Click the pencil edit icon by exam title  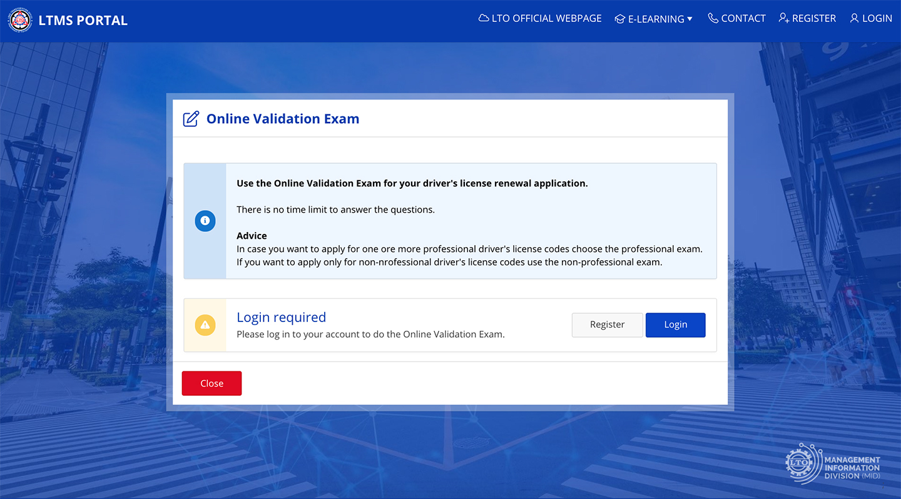click(191, 119)
